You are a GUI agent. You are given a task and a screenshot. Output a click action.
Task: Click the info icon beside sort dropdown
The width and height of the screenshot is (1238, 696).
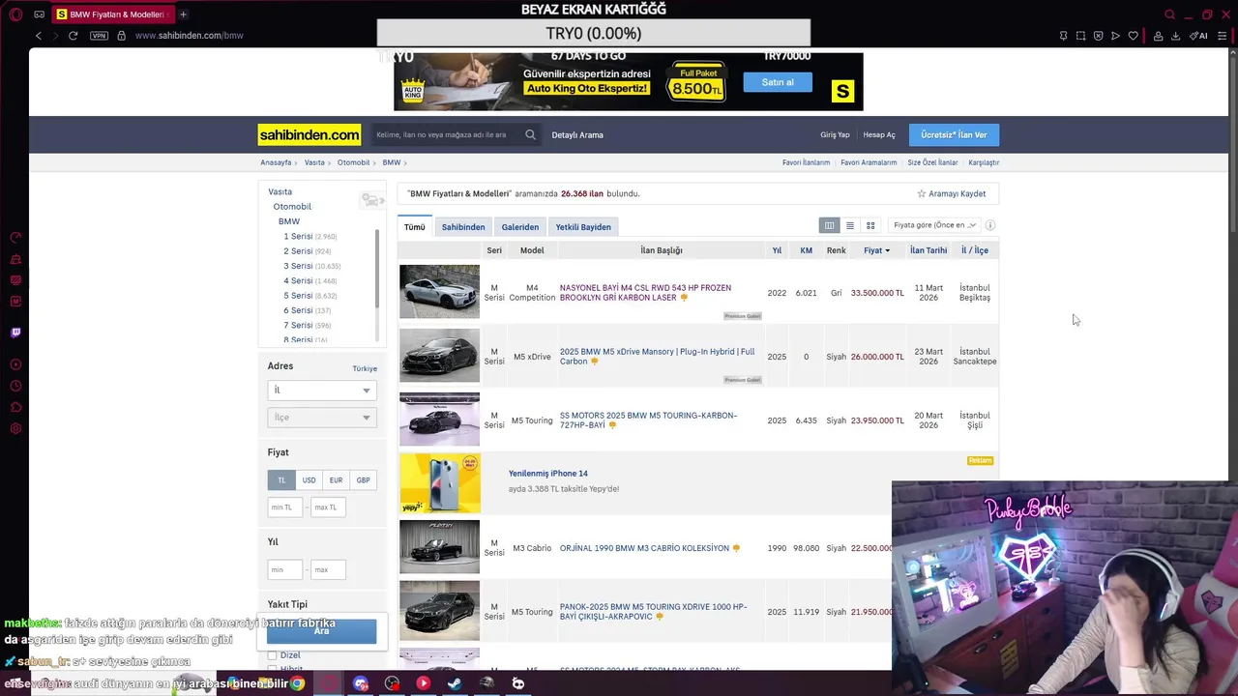click(989, 225)
